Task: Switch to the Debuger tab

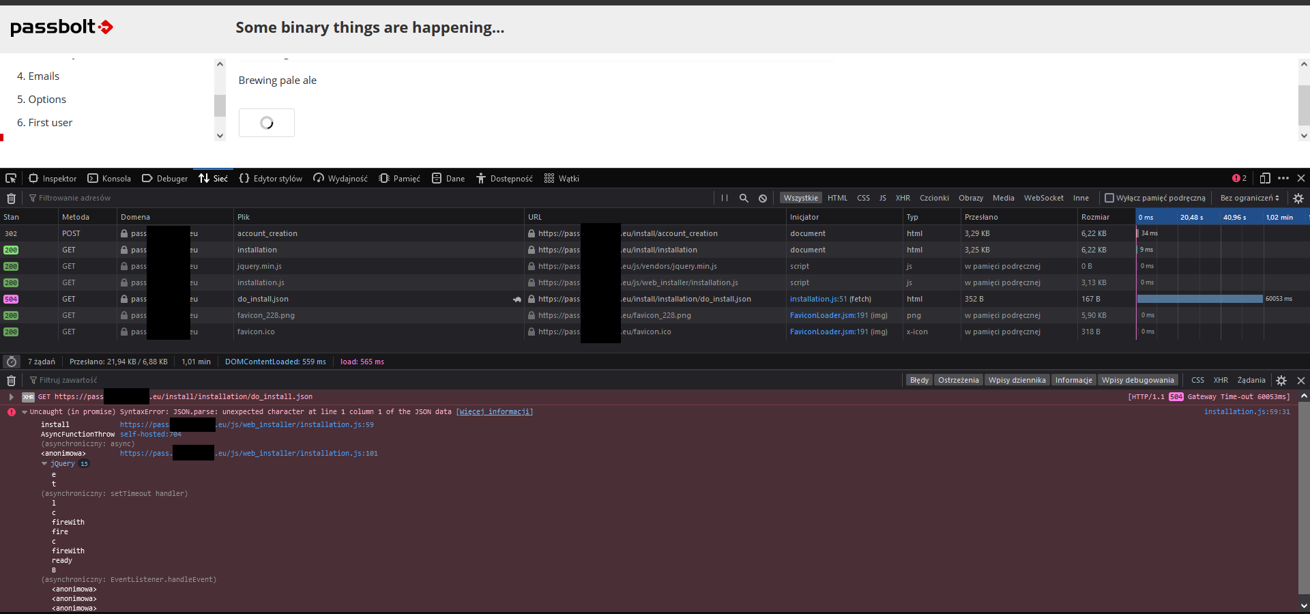Action: [165, 178]
